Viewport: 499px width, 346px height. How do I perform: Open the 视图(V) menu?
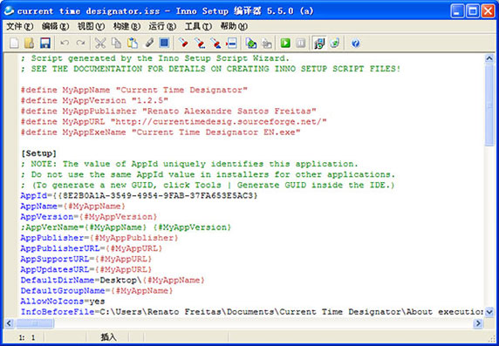point(91,27)
